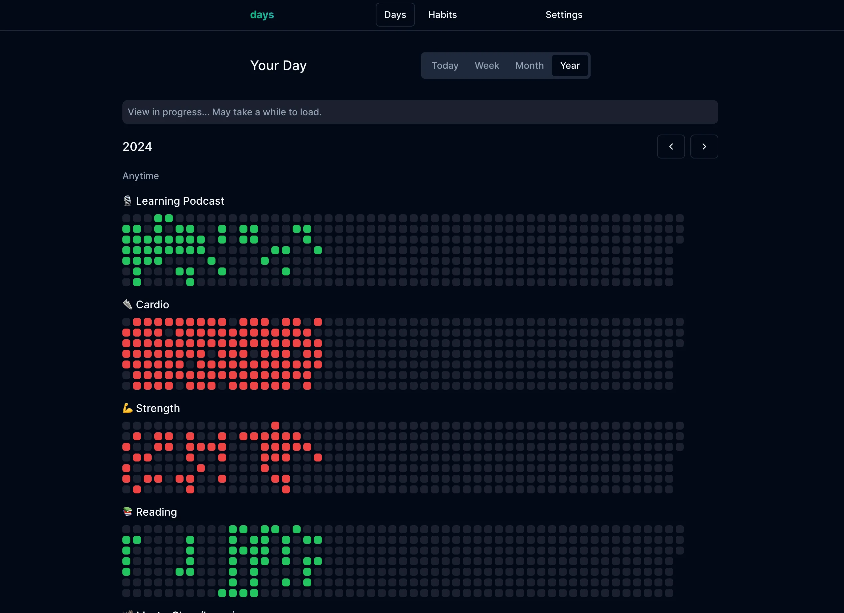Click the 'View in progress' notice banner
This screenshot has width=844, height=613.
[420, 112]
